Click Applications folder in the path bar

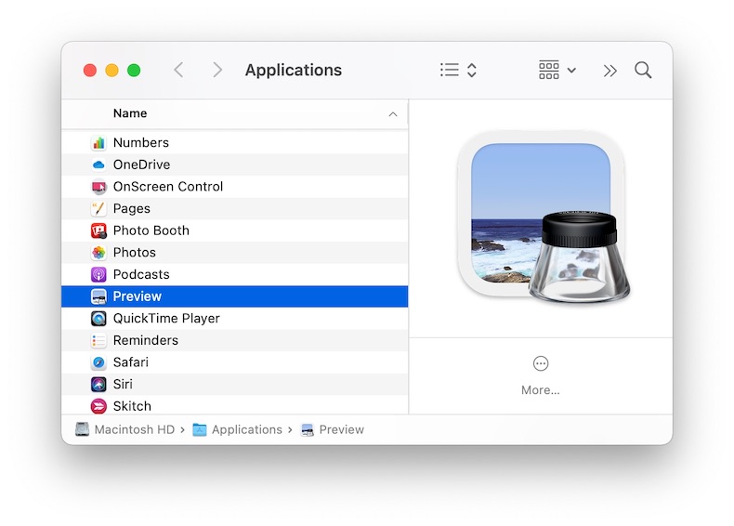click(238, 429)
